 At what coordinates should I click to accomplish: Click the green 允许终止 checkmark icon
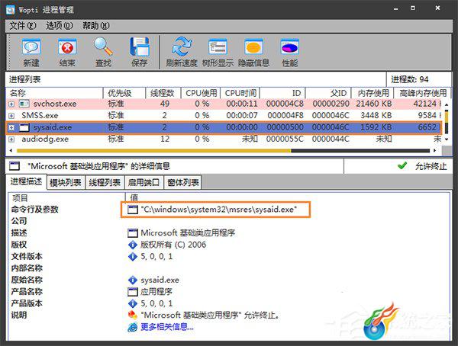(x=402, y=166)
